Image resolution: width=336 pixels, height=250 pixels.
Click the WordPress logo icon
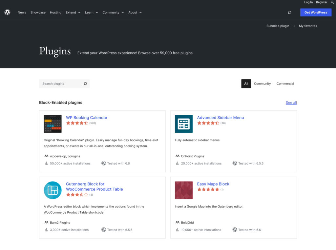[7, 12]
